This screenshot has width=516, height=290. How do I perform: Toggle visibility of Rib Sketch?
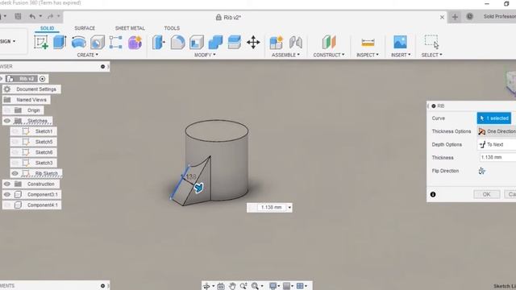[15, 173]
